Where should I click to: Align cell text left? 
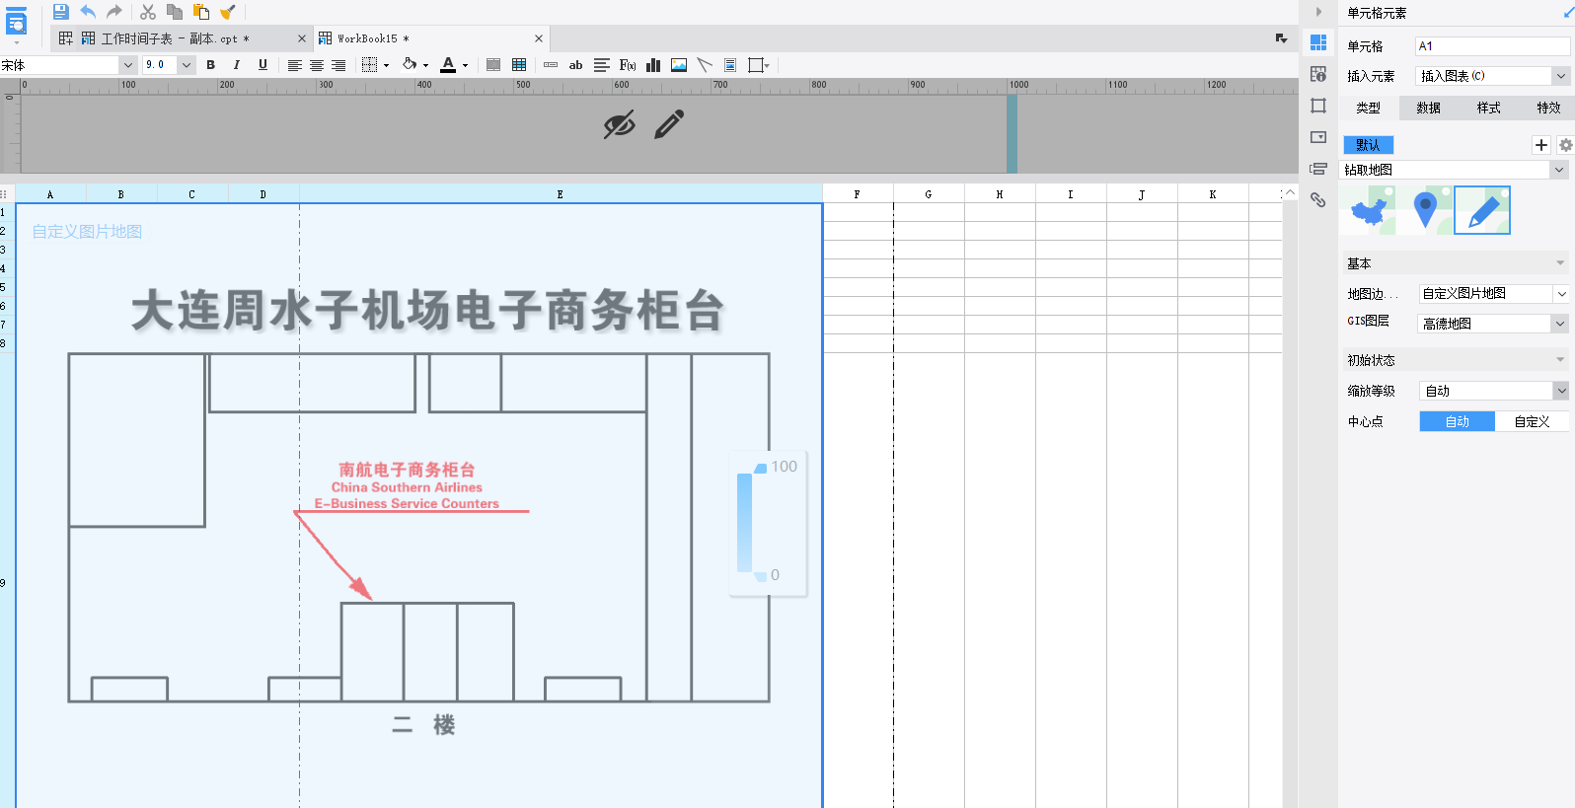(294, 65)
